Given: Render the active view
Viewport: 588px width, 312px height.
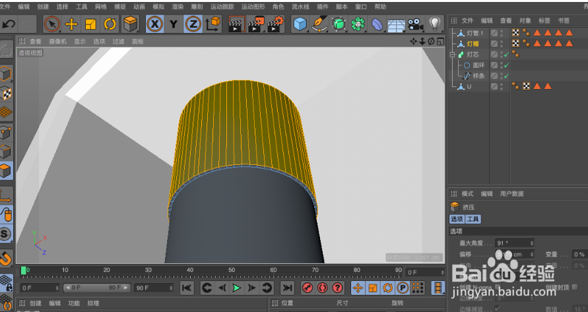Looking at the screenshot, I should (x=237, y=24).
